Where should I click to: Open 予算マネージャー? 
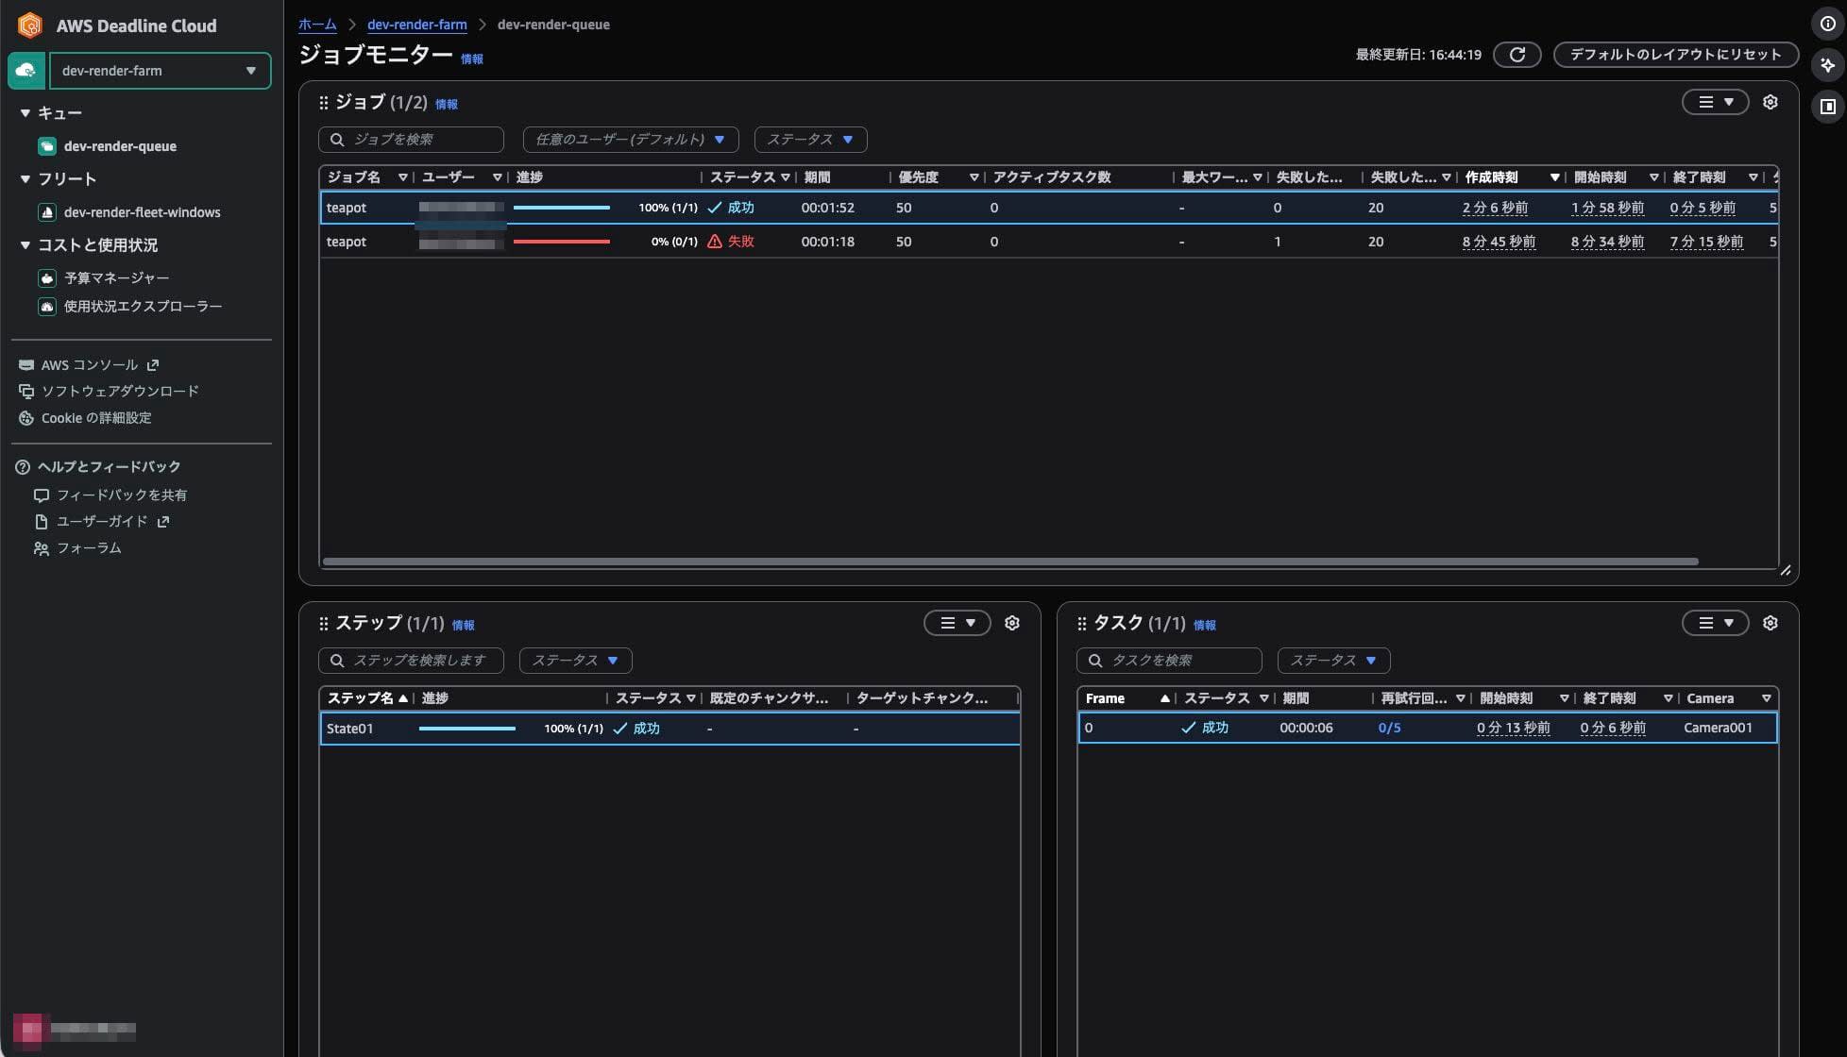tap(116, 278)
